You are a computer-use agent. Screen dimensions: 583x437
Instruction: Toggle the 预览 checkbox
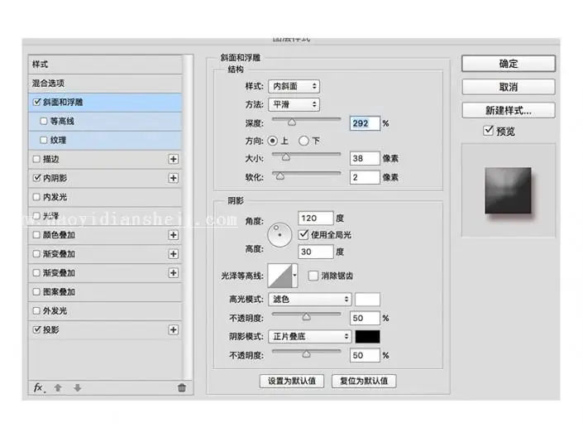pos(488,131)
